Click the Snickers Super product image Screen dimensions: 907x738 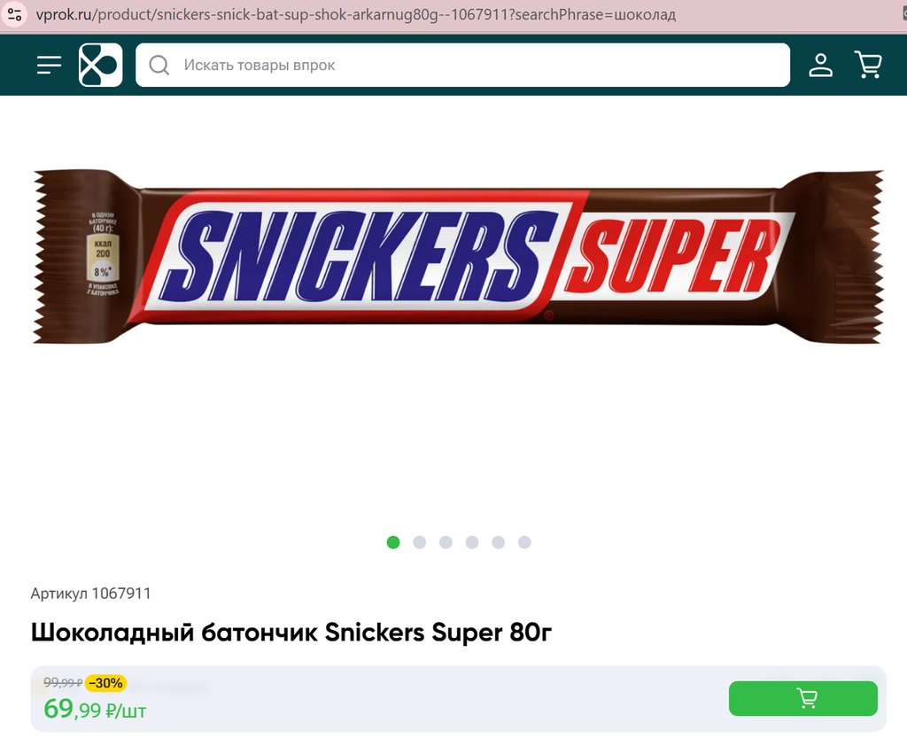[x=458, y=257]
